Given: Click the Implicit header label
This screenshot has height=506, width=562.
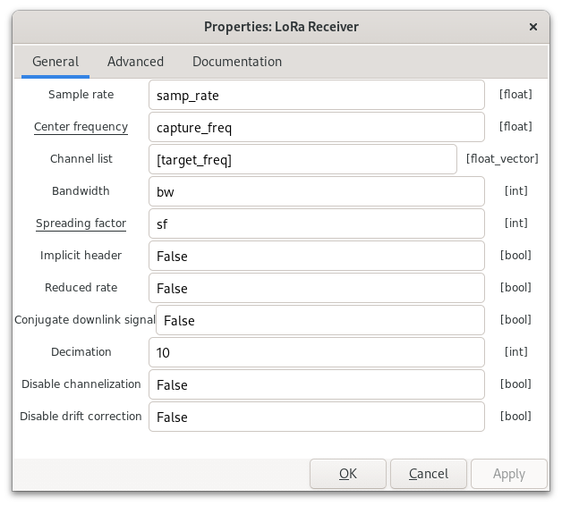Looking at the screenshot, I should pos(81,256).
